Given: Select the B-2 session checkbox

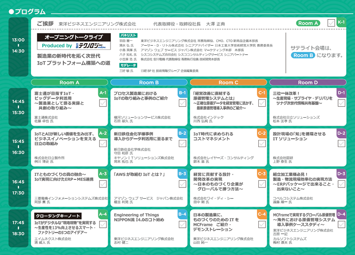Looking at the screenshot, I should coord(182,143).
